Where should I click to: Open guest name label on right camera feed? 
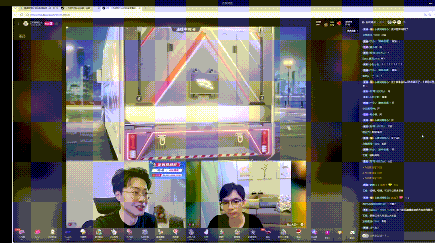point(295,224)
